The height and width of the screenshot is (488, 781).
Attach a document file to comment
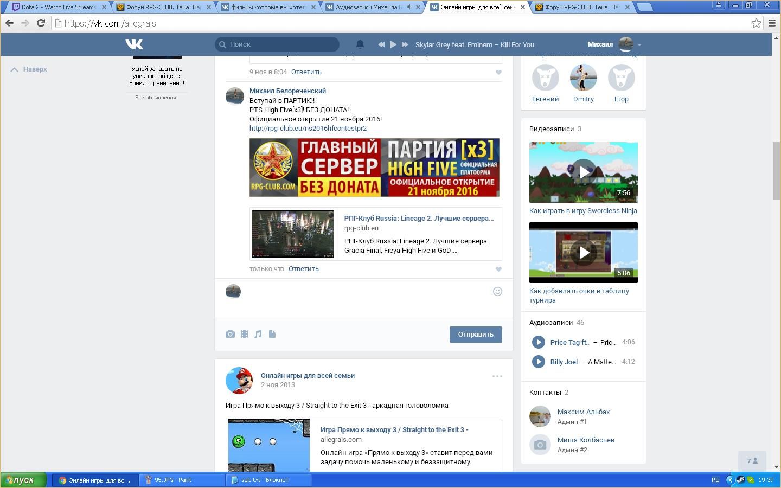[x=272, y=335]
